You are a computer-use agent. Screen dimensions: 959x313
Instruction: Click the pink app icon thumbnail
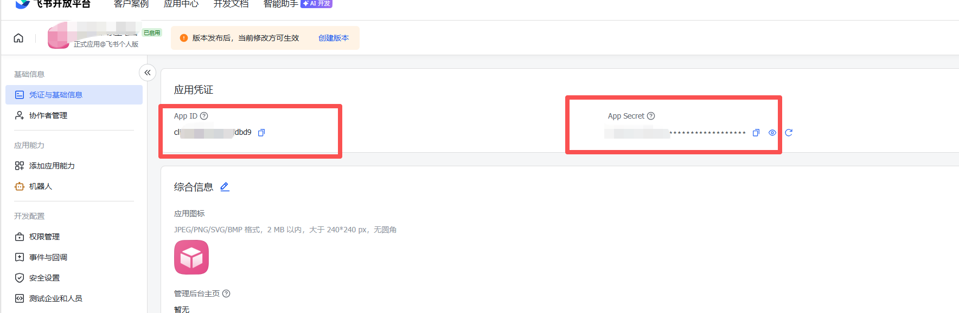(191, 257)
